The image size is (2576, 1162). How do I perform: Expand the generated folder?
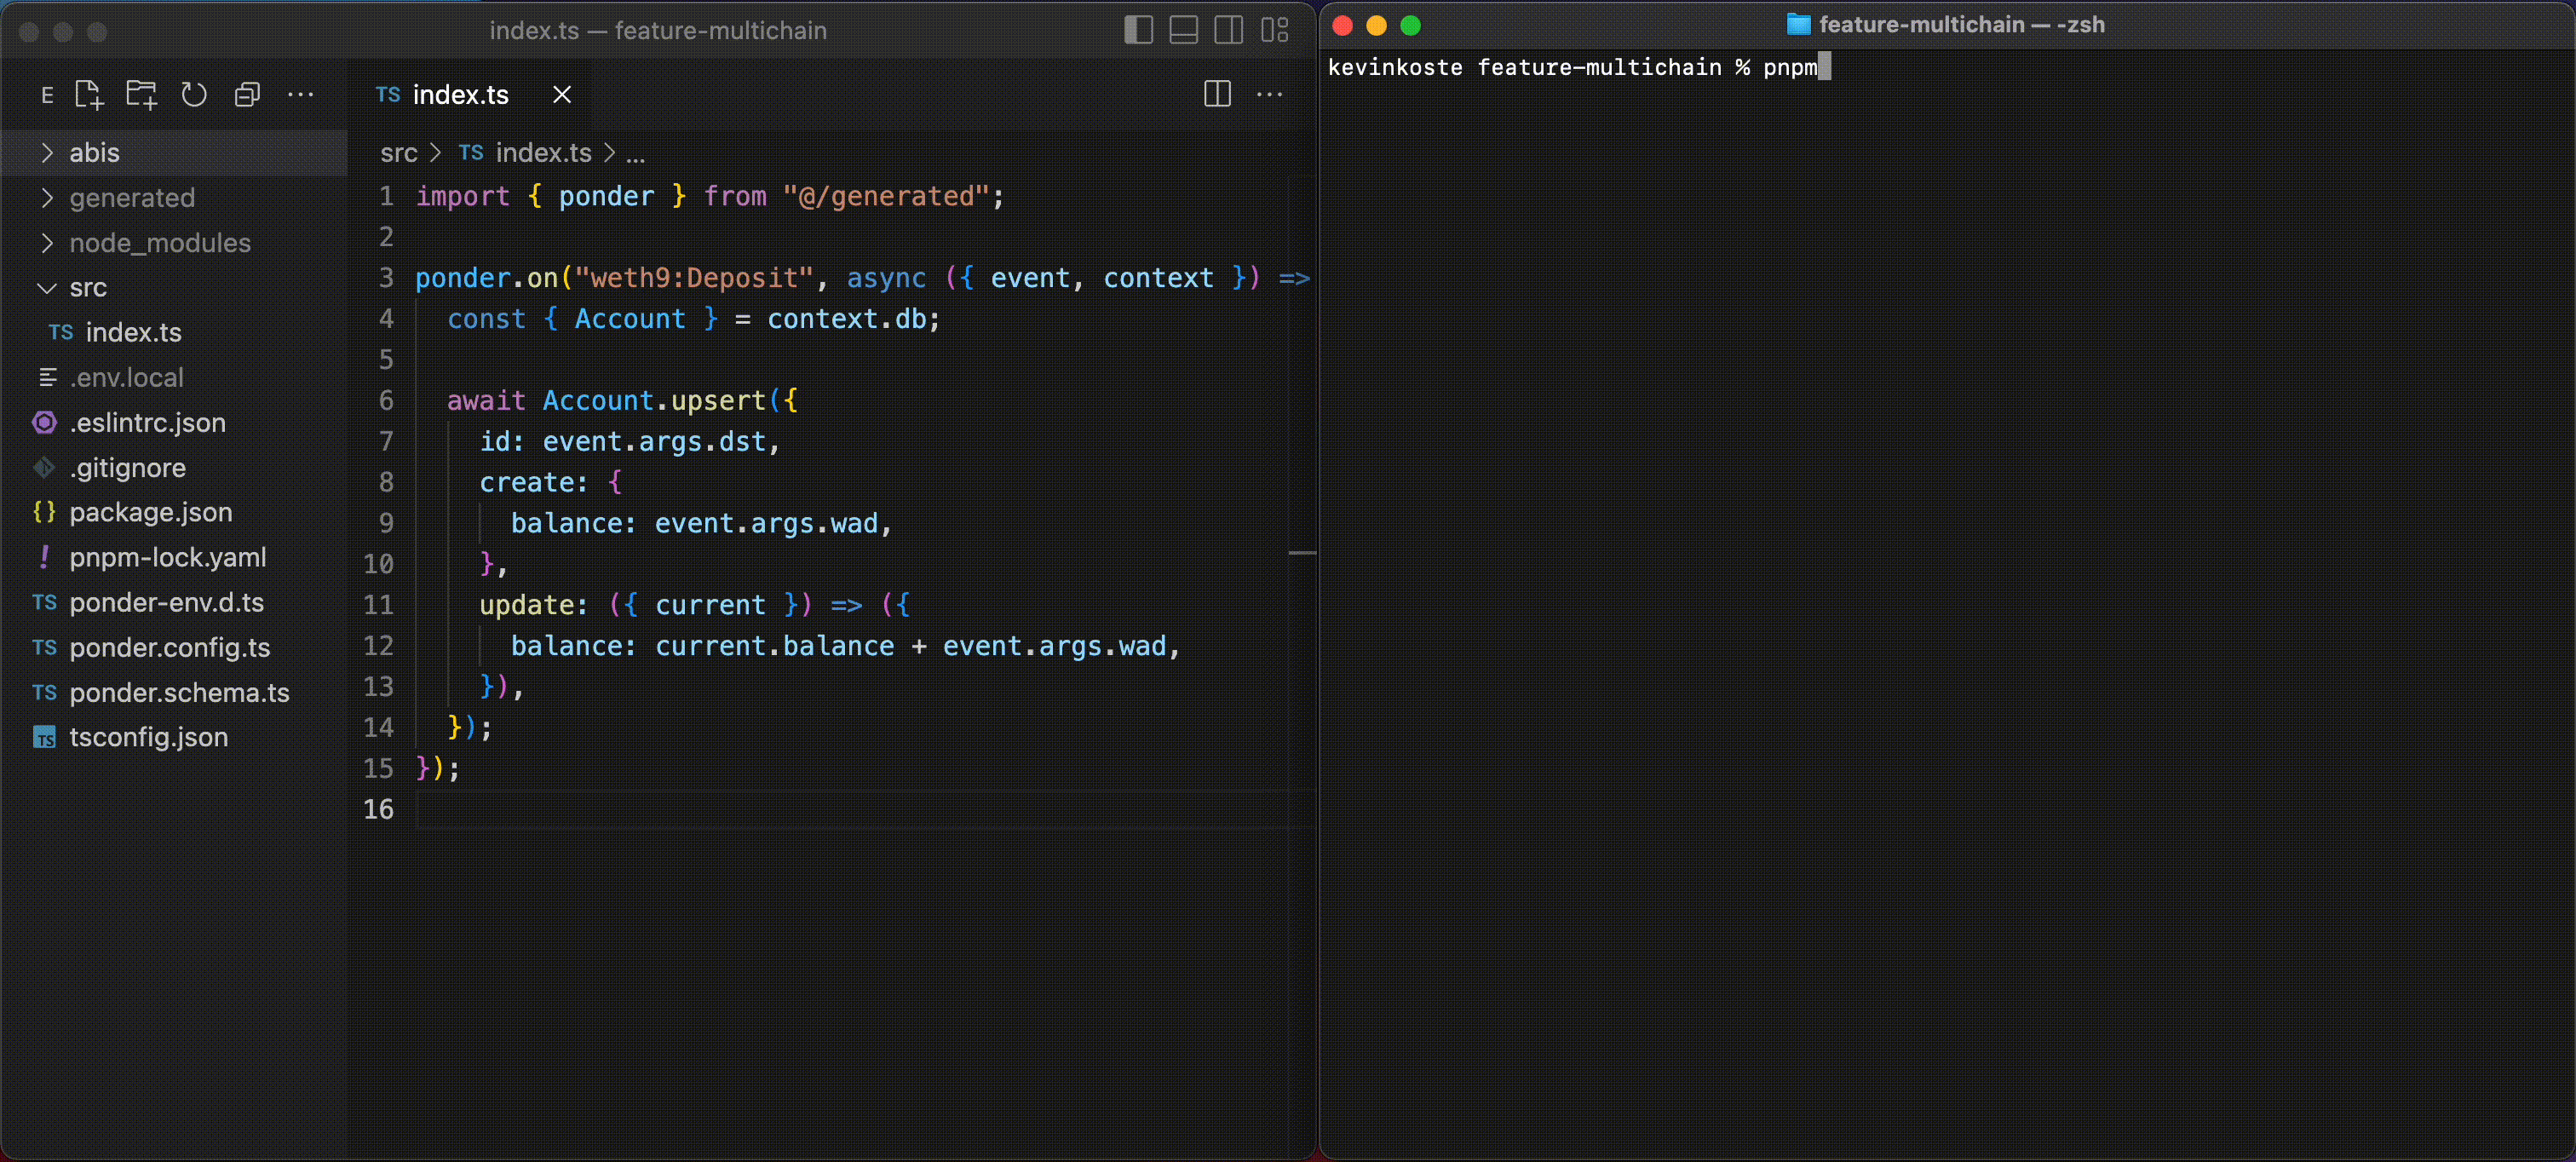coord(133,197)
